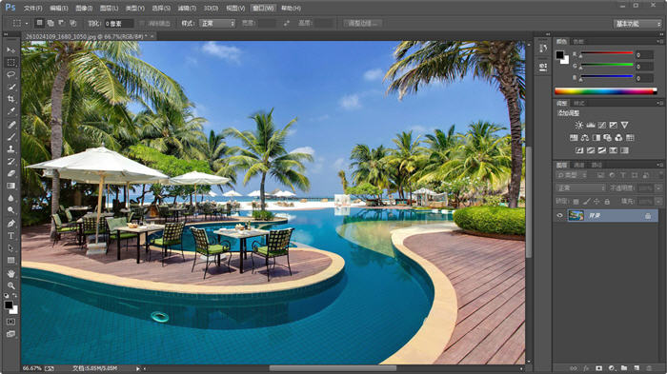The height and width of the screenshot is (374, 667).
Task: Open the History panel icon
Action: coord(543,48)
